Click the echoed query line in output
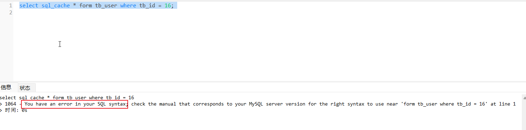 pyautogui.click(x=67, y=97)
